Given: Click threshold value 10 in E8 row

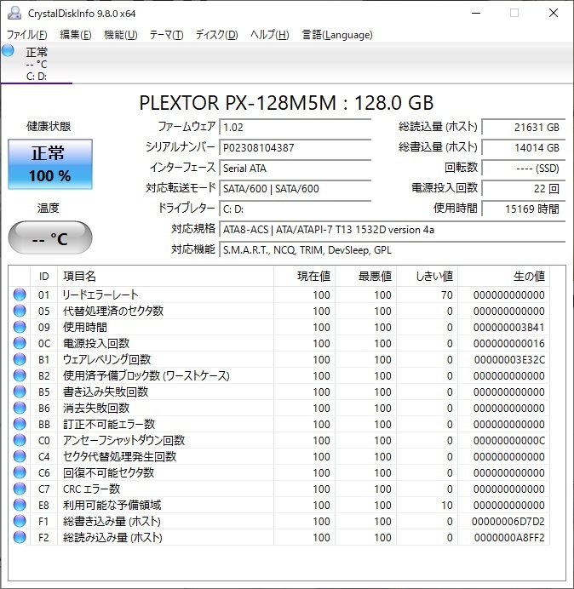Looking at the screenshot, I should pos(447,506).
